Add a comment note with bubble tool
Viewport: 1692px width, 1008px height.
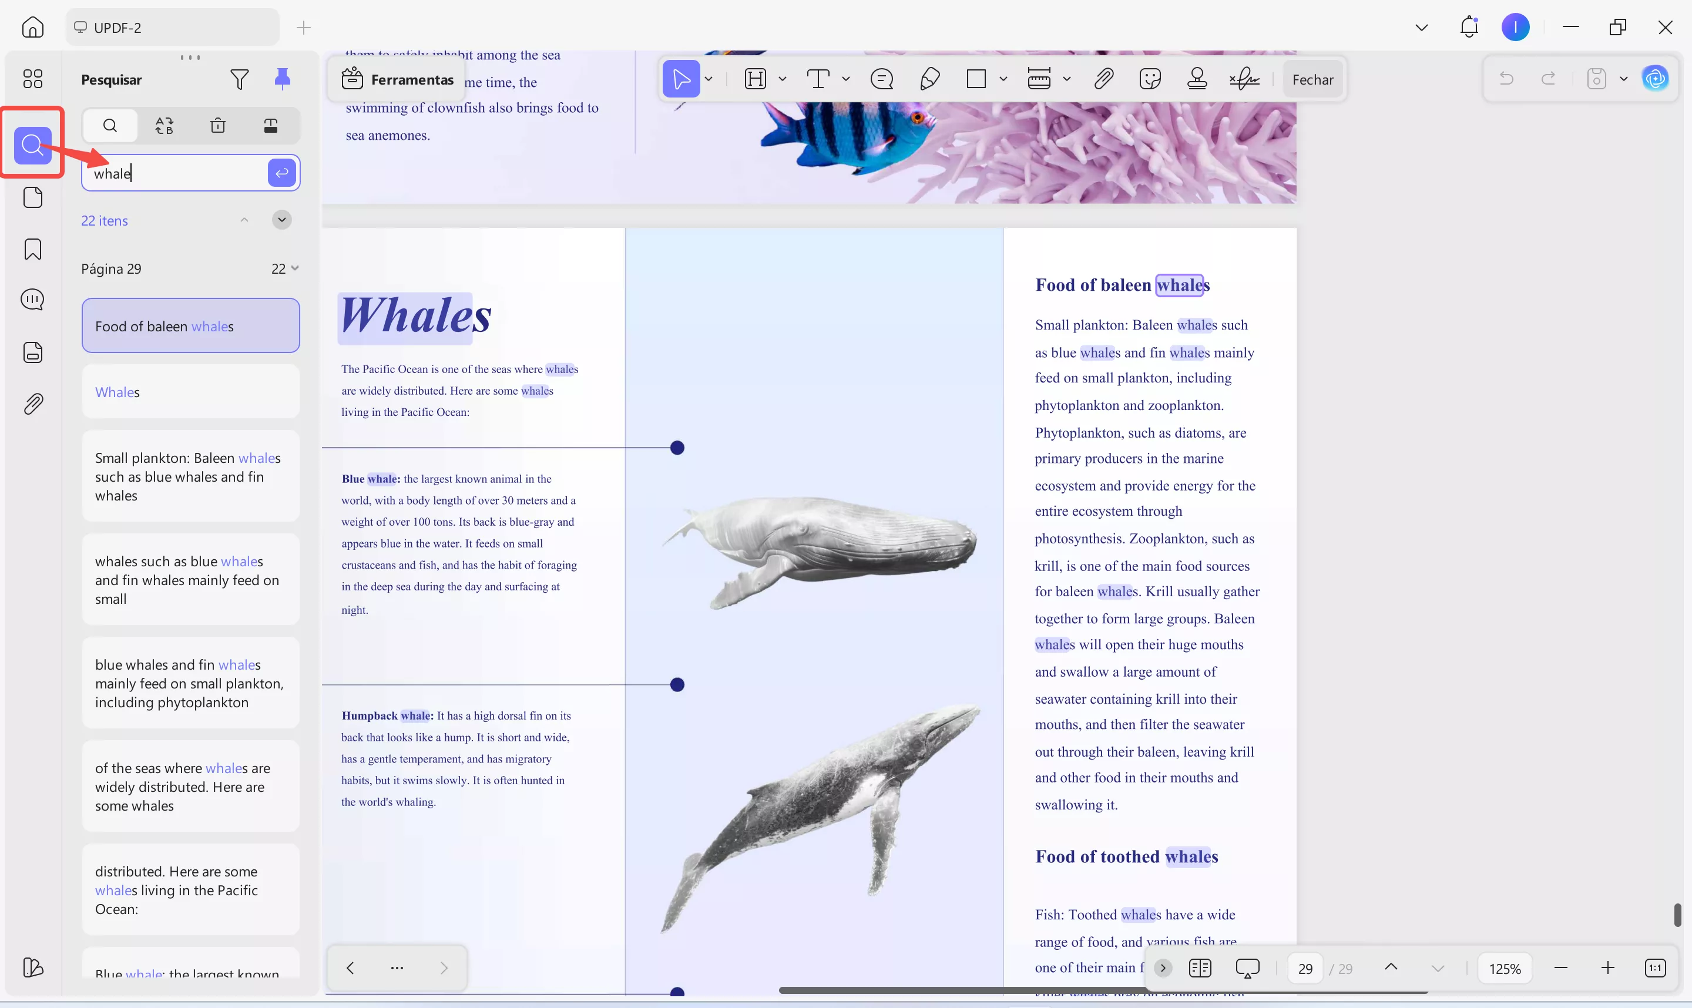pos(882,79)
